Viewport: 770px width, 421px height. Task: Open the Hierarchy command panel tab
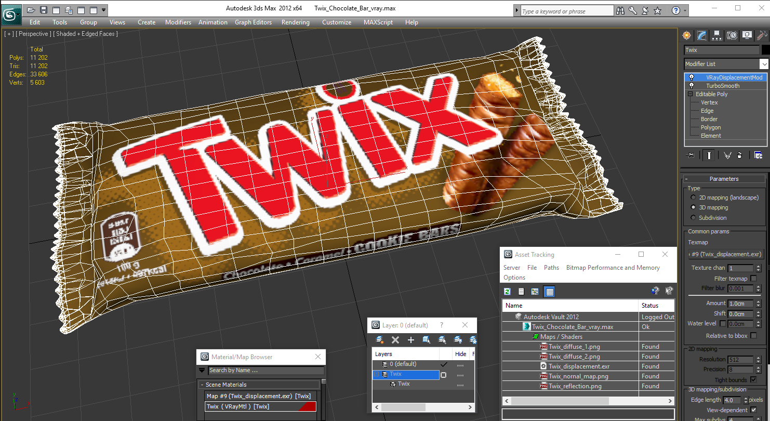point(717,35)
